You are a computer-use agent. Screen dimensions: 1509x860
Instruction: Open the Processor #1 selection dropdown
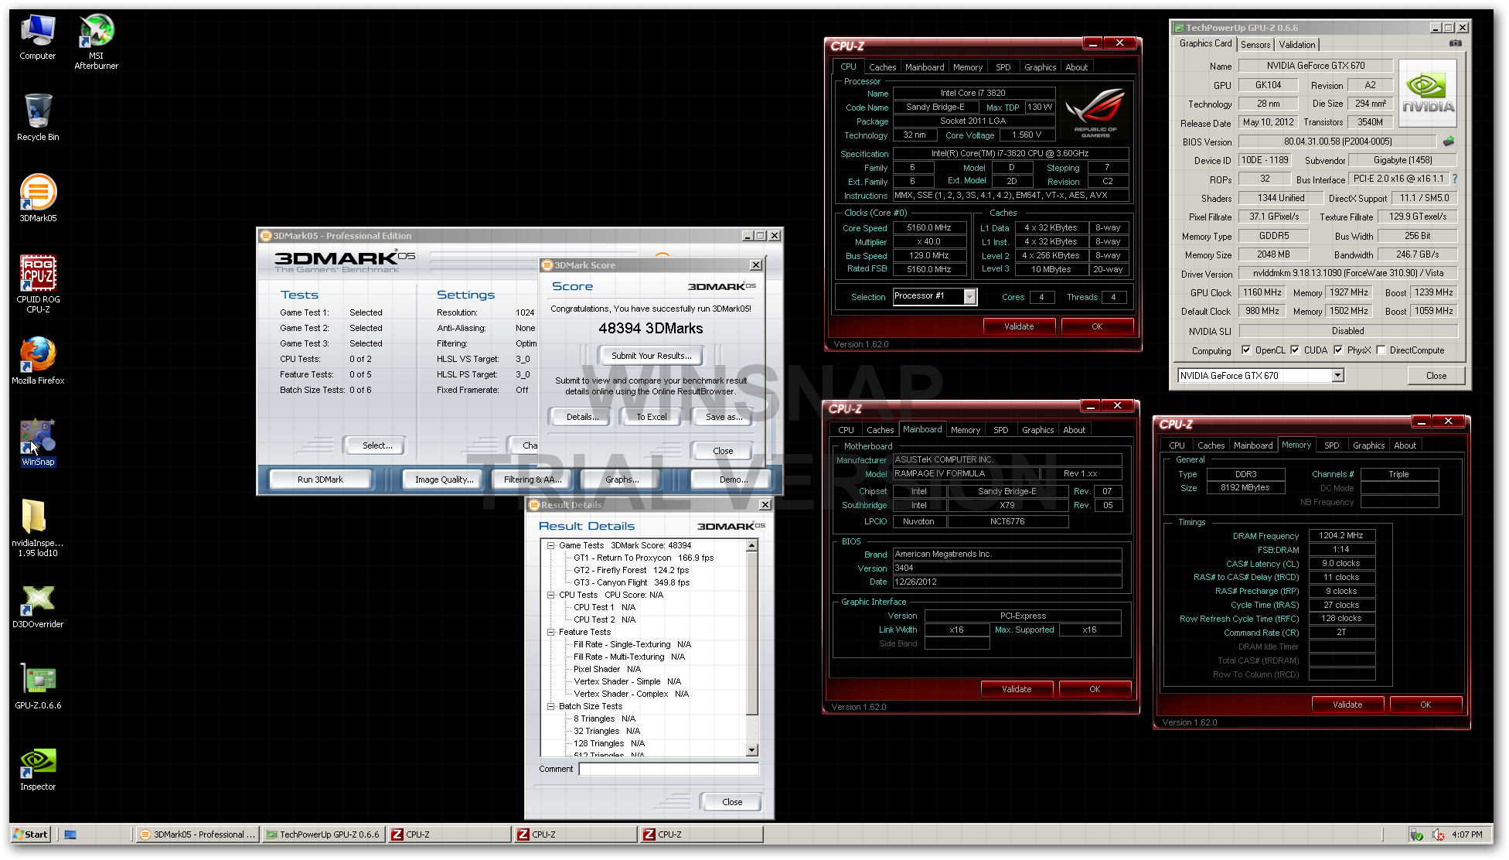pyautogui.click(x=969, y=296)
